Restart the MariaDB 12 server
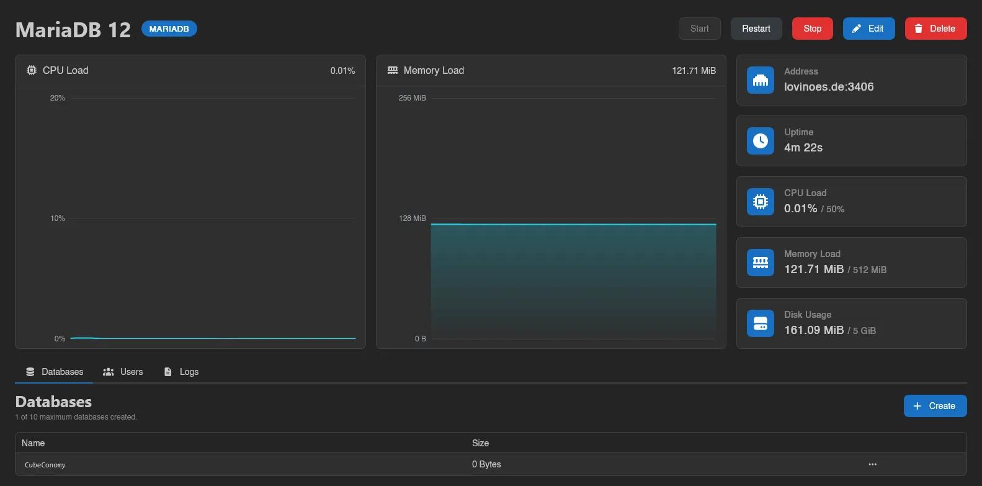Viewport: 982px width, 486px height. (x=756, y=29)
